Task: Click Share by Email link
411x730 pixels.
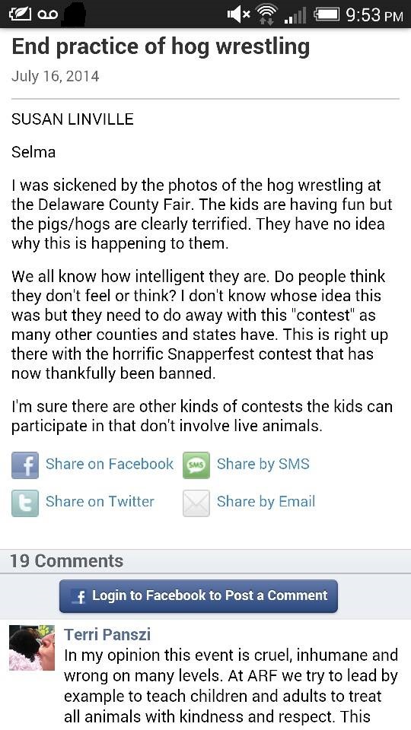Action: click(x=266, y=501)
